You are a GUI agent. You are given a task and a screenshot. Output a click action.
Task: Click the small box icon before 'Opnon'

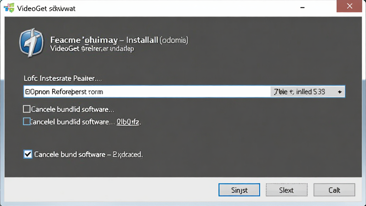(27, 92)
